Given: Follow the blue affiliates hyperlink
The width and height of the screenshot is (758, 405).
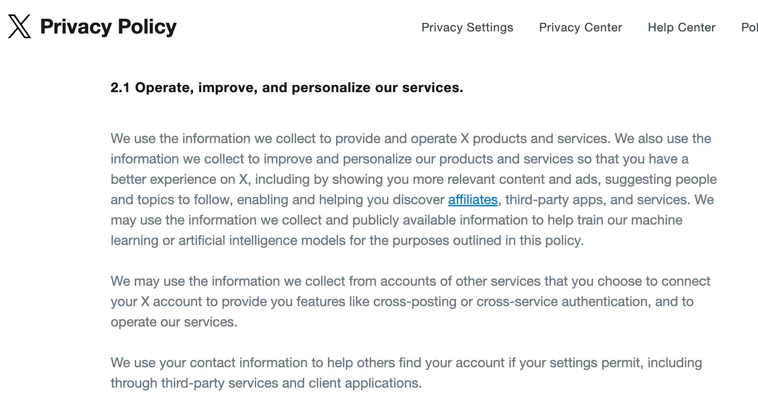Looking at the screenshot, I should click(473, 200).
